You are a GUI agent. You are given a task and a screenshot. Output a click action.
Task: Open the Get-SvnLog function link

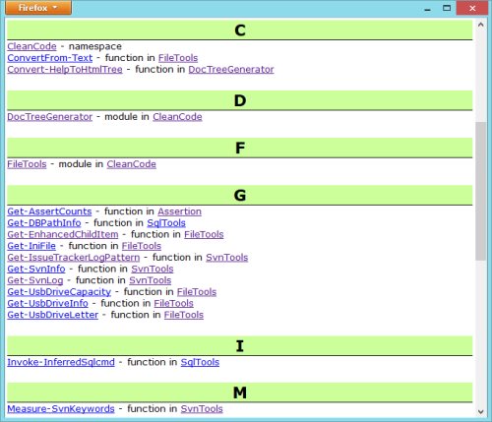[35, 280]
